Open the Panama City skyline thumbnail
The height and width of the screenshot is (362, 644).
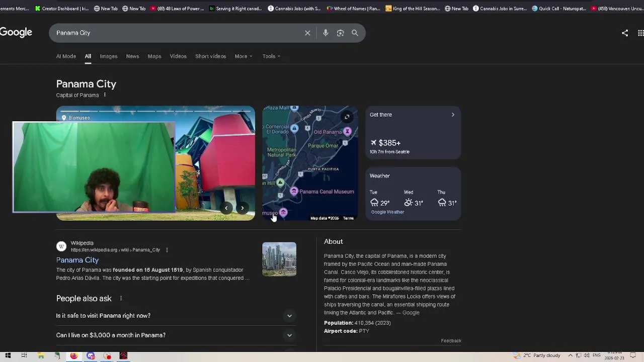(279, 259)
